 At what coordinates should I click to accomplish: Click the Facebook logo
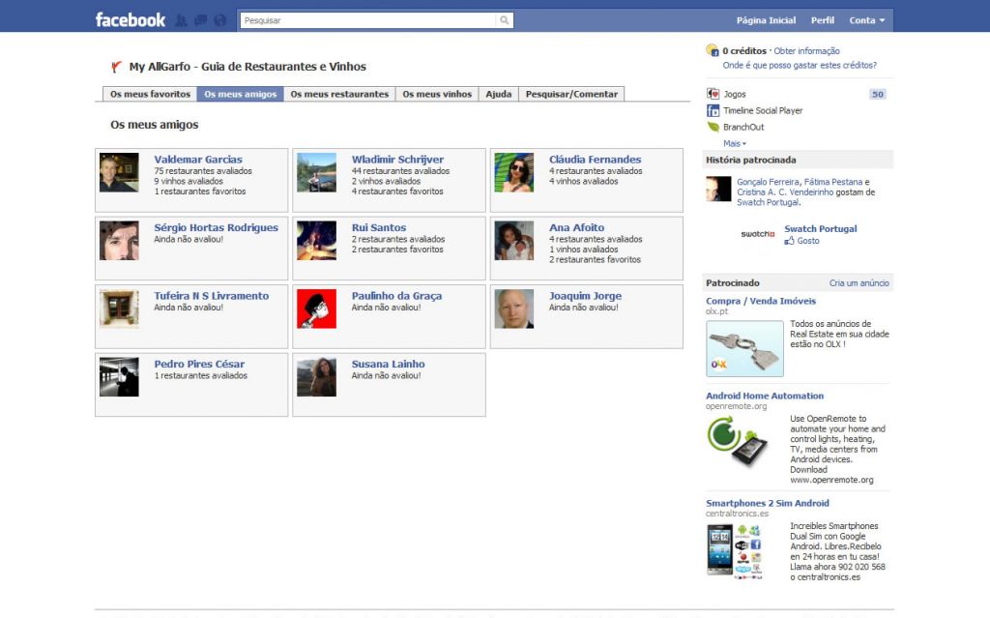point(131,20)
